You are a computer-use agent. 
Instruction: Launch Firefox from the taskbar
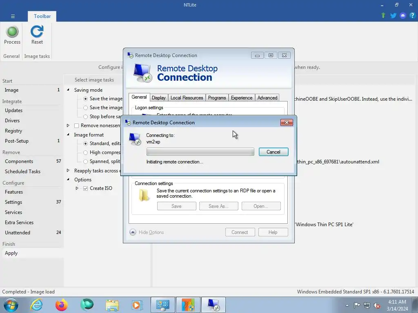point(61,305)
